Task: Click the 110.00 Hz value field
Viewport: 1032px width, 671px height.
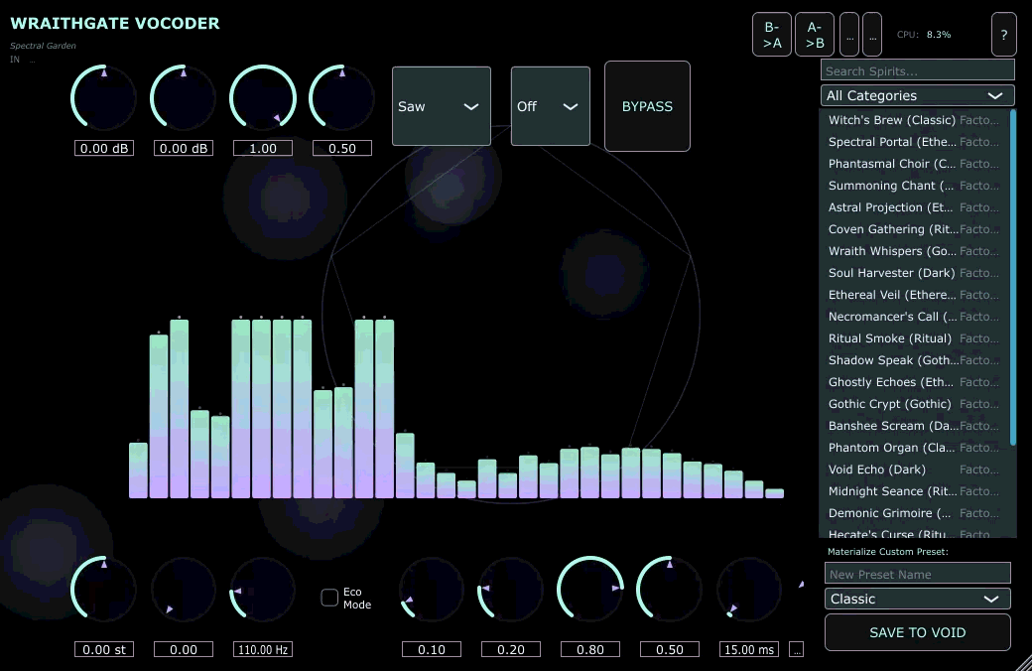Action: click(263, 649)
